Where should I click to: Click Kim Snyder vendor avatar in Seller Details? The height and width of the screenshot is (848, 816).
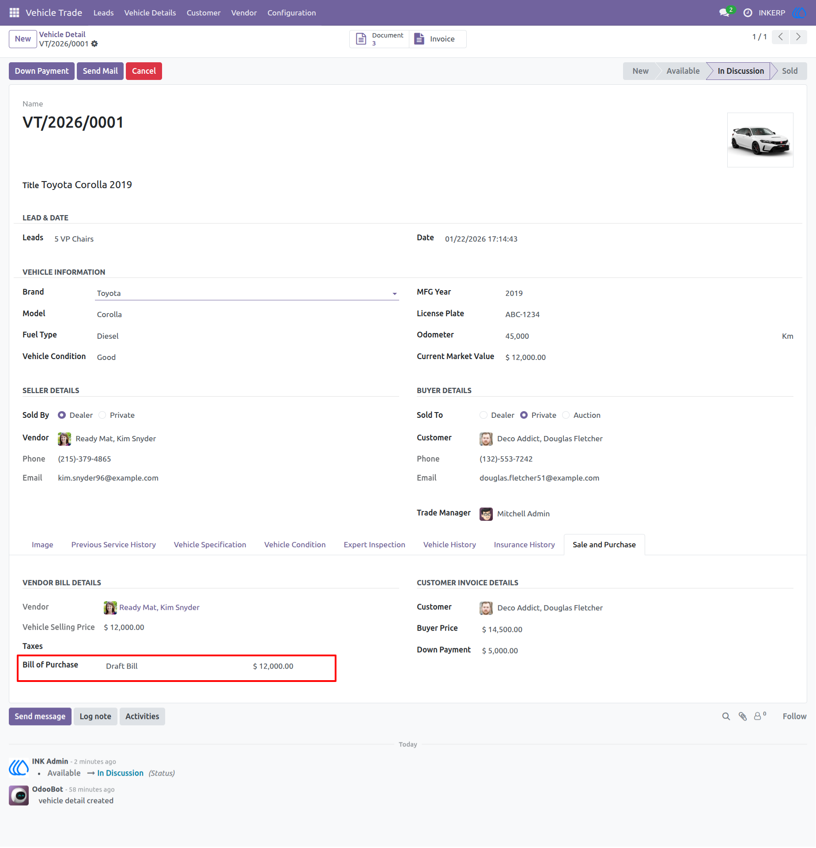point(64,439)
